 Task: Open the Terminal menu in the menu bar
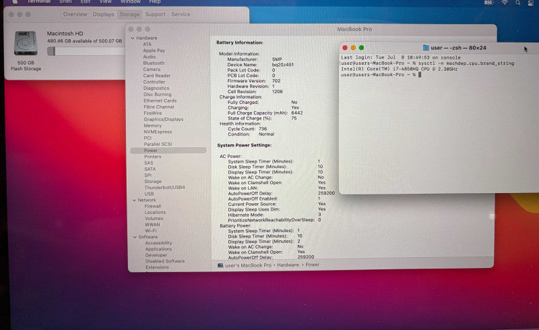39,2
